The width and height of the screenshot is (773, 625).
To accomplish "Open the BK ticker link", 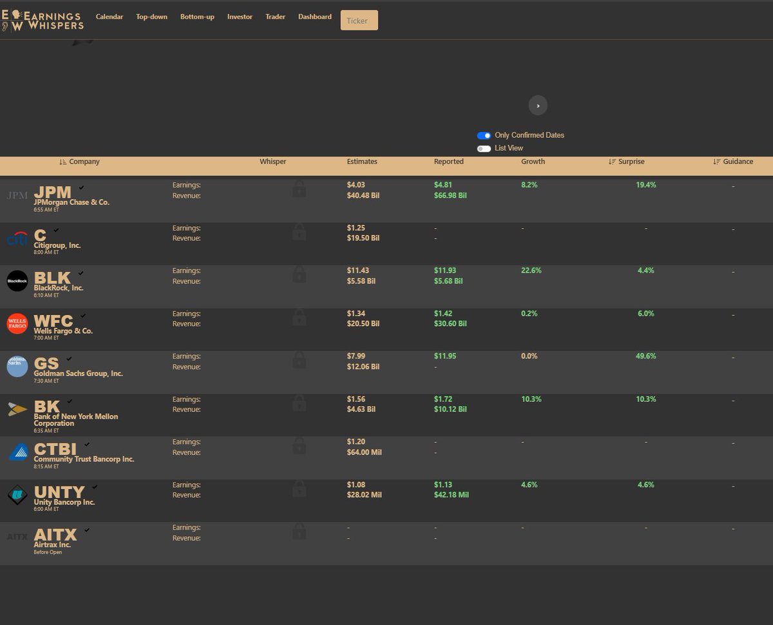I will click(46, 406).
